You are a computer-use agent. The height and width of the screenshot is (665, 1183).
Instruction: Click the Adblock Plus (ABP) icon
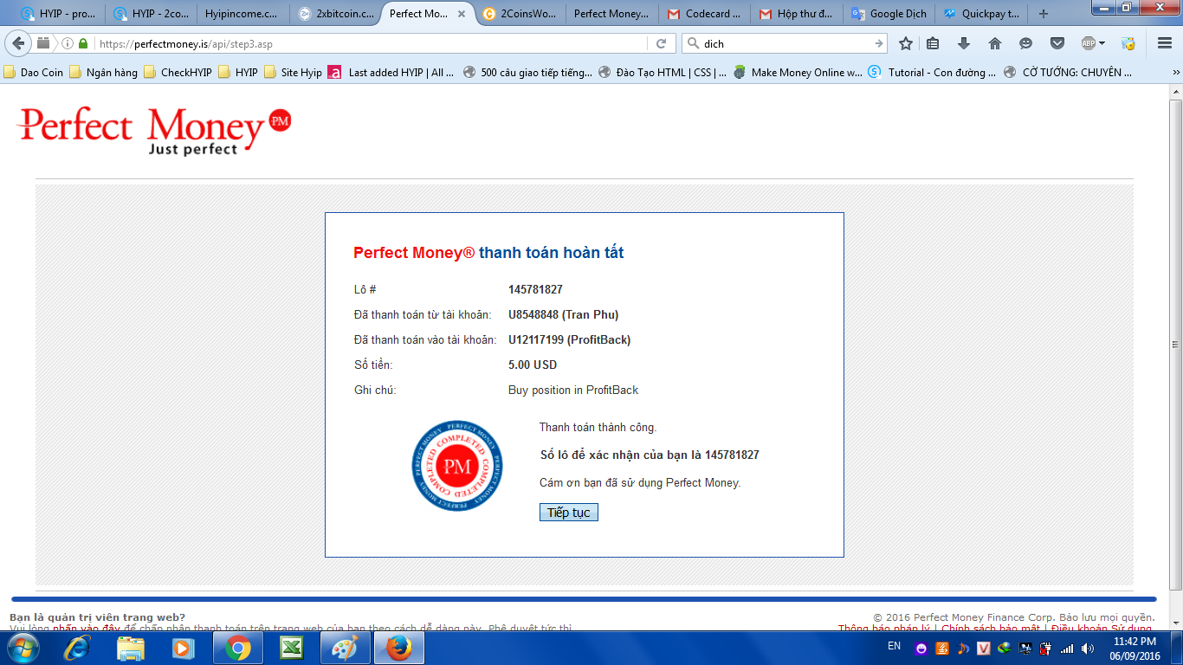(1089, 43)
